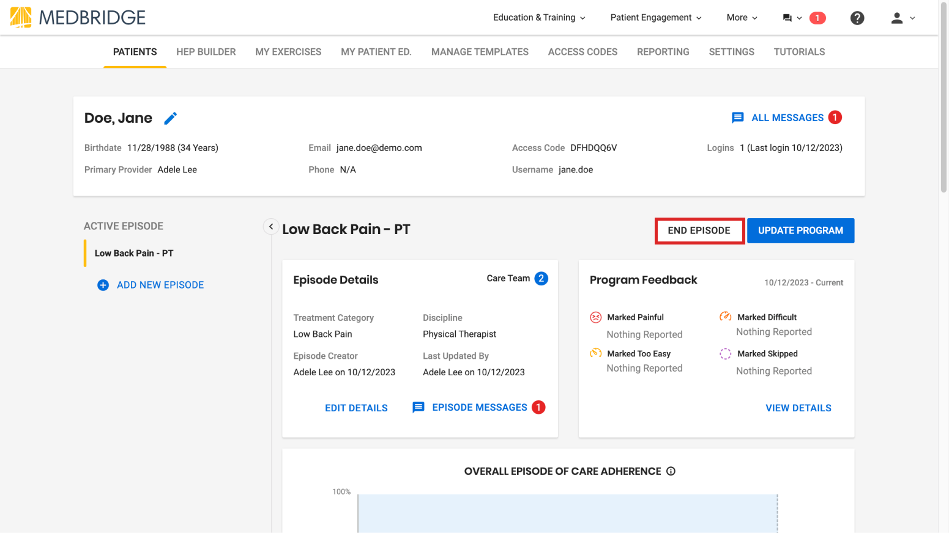Viewport: 949px width, 533px height.
Task: Select the Manage Templates tab
Action: 480,52
